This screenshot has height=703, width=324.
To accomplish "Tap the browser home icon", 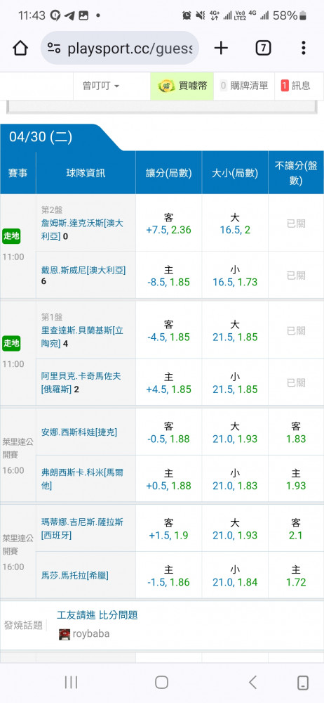I will (x=20, y=48).
